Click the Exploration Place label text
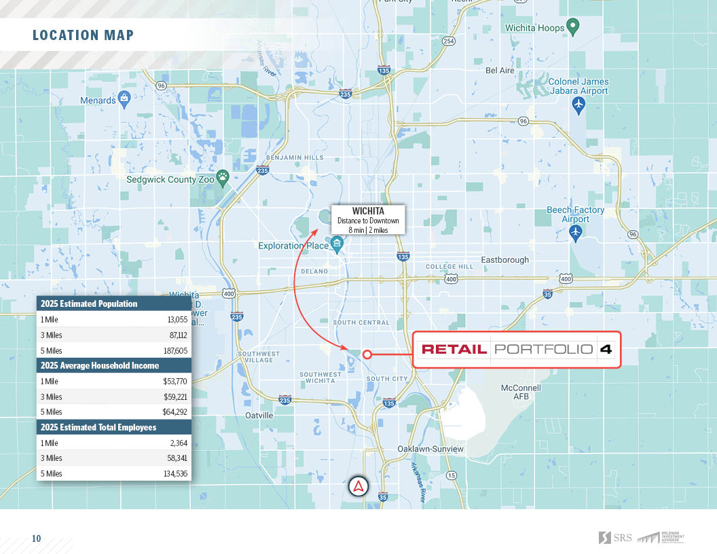 coord(293,246)
